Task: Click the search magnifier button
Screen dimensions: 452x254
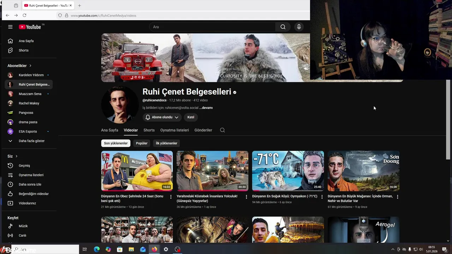Action: pos(283,27)
